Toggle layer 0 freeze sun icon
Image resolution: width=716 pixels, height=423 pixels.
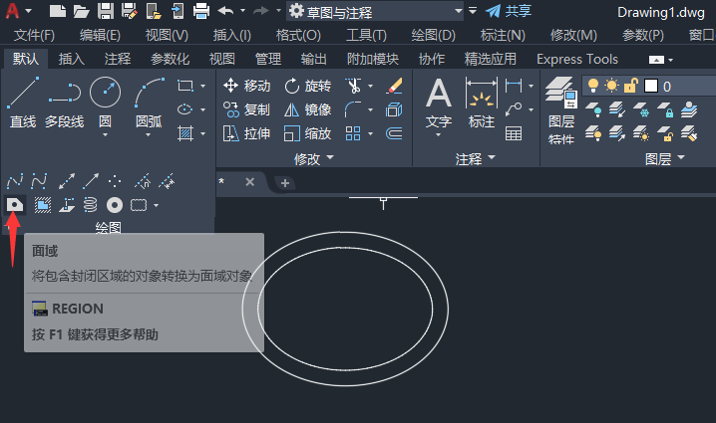pyautogui.click(x=611, y=86)
